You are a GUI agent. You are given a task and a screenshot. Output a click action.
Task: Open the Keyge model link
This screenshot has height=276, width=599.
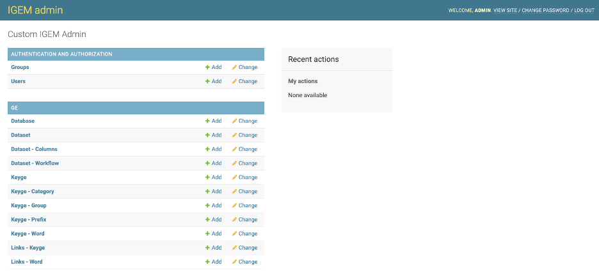click(19, 177)
